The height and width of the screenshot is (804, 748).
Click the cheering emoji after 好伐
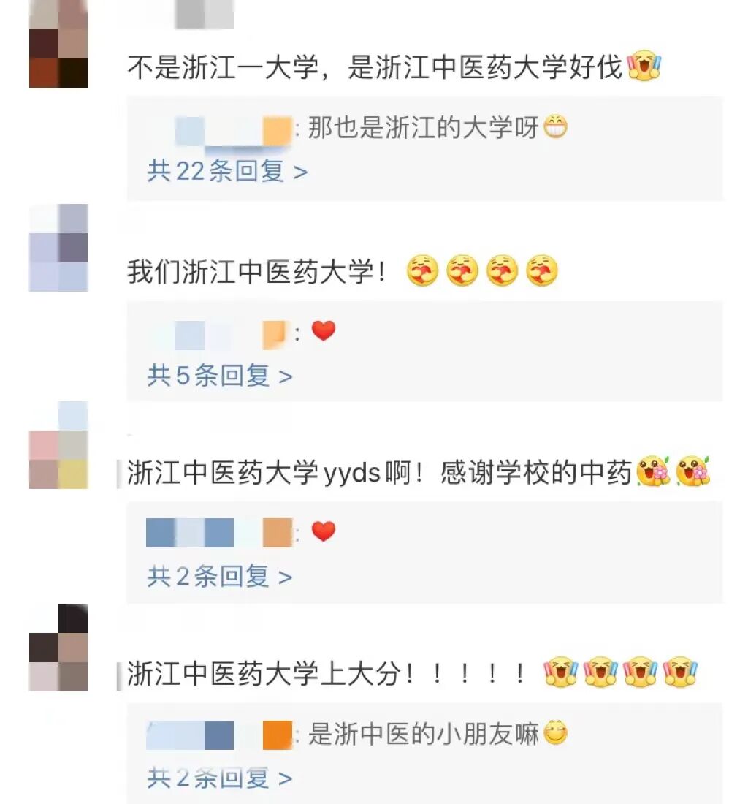[x=644, y=66]
